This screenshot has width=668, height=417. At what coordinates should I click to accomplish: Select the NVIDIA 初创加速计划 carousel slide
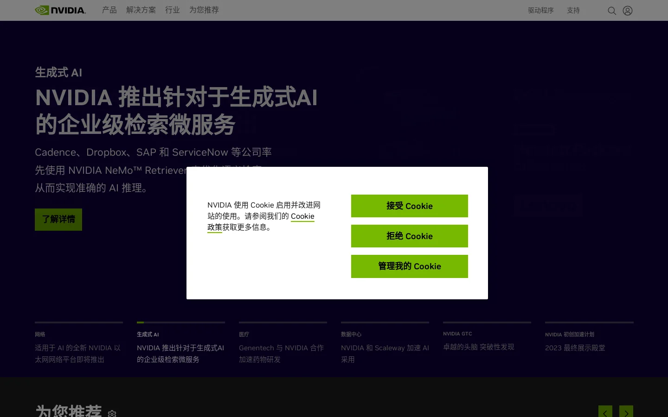tap(589, 337)
